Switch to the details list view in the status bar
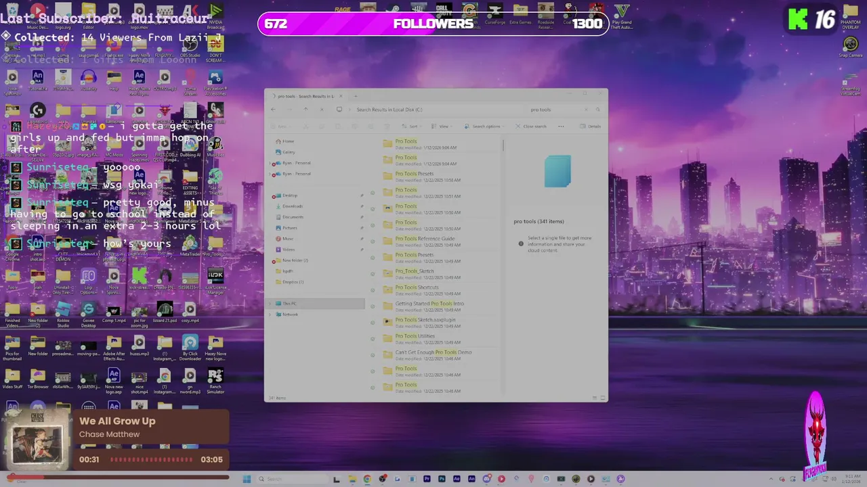The height and width of the screenshot is (487, 867). click(594, 398)
